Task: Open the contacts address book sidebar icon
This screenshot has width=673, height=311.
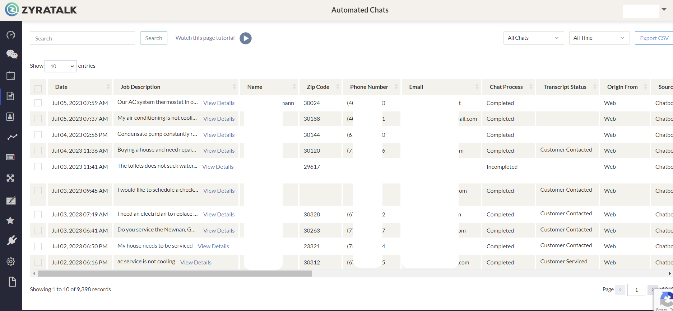Action: pyautogui.click(x=11, y=117)
